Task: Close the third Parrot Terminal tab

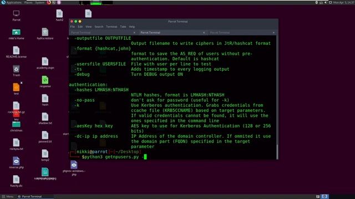Action: point(273,33)
